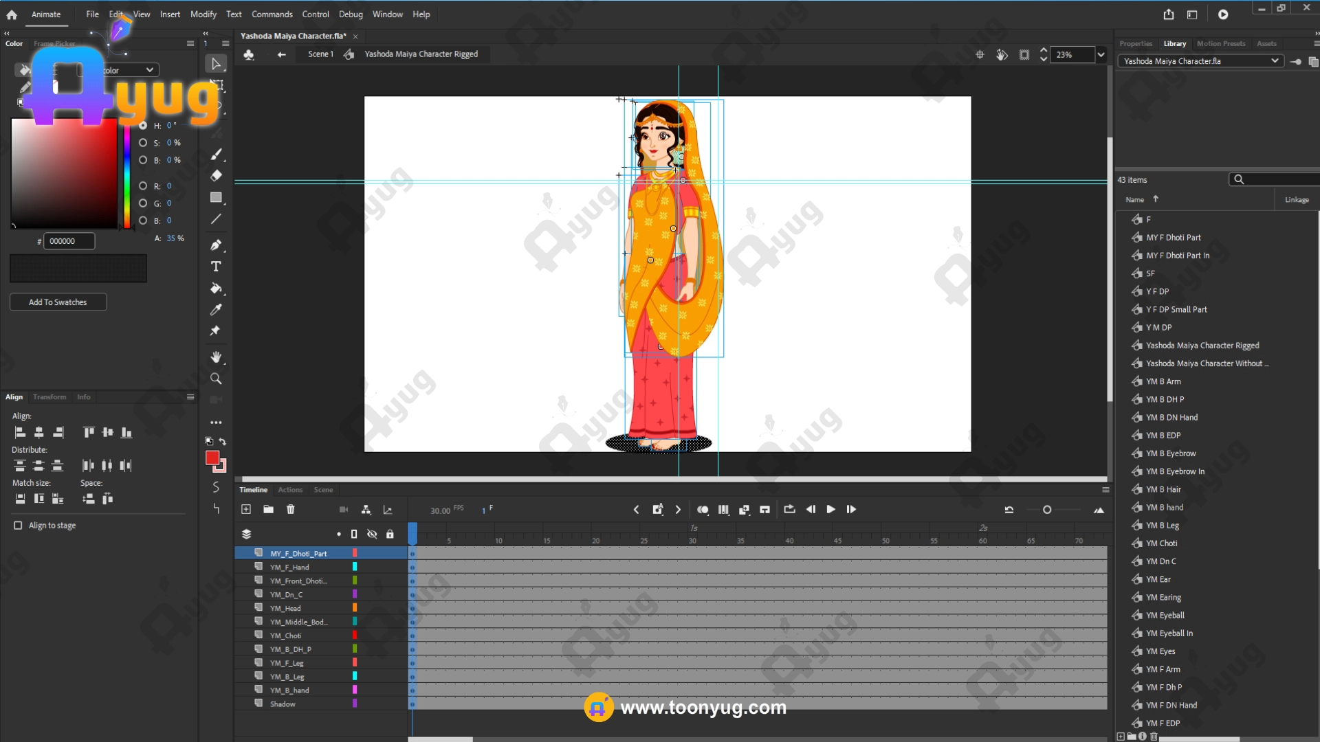The image size is (1320, 742).
Task: Pick the Zoom magnifier tool
Action: point(216,379)
